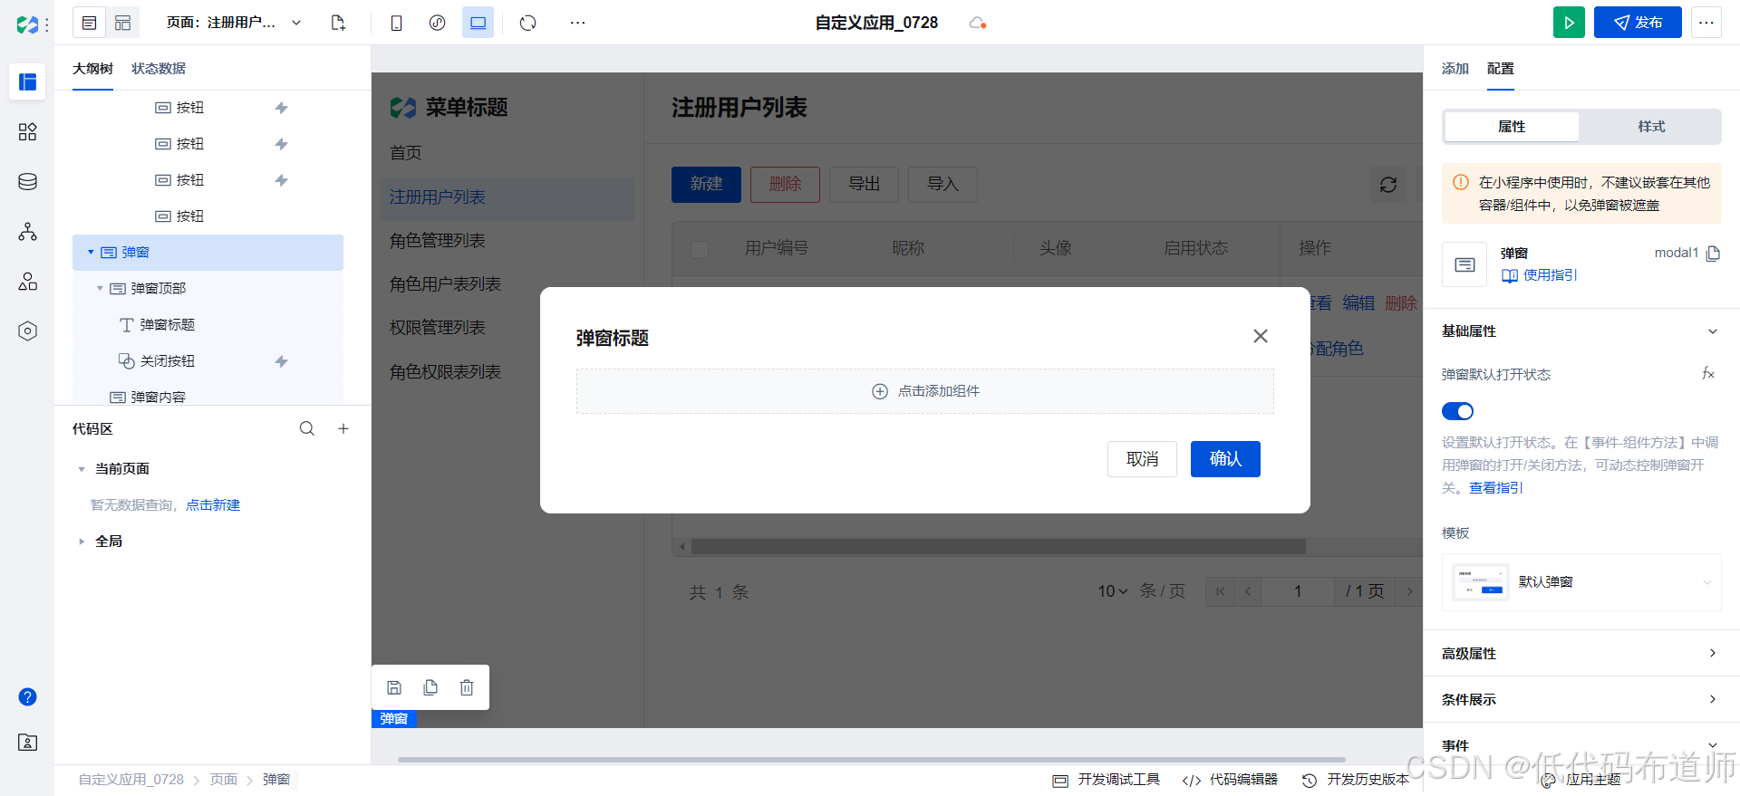Open the toolbar more options ellipsis

click(577, 23)
